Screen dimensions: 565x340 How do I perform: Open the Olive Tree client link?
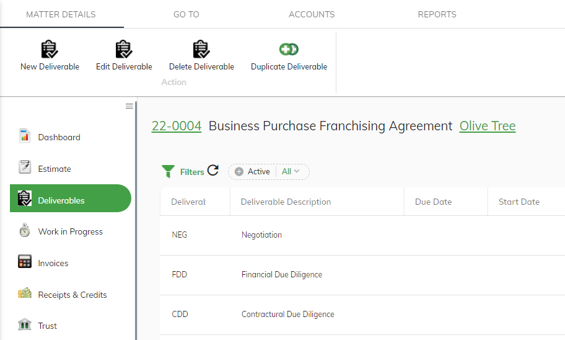tap(488, 126)
